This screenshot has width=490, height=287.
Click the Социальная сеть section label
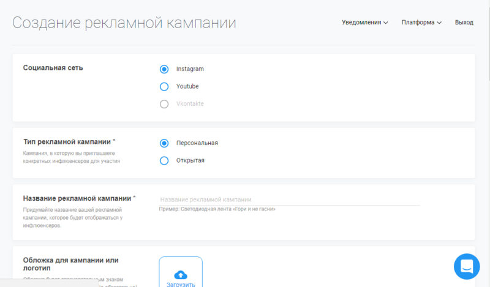point(53,68)
